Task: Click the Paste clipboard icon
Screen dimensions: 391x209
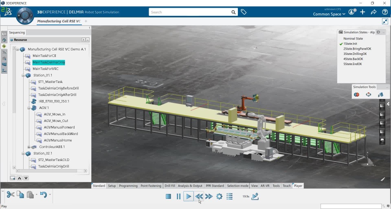Action: [x=30, y=194]
